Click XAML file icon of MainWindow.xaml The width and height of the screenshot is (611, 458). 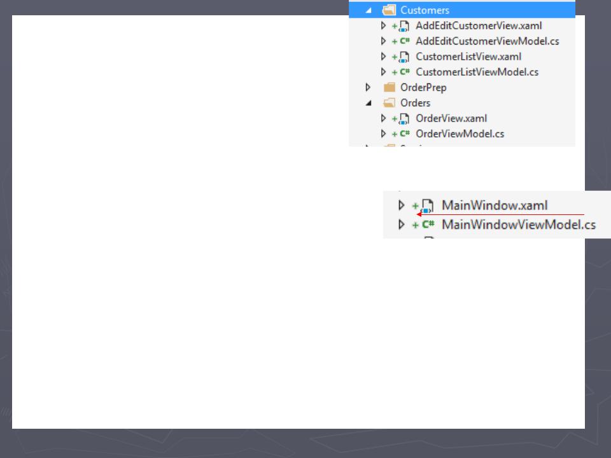(x=427, y=205)
